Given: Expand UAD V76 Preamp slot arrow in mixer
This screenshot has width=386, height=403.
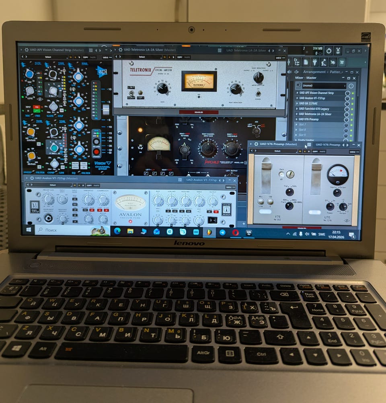Looking at the screenshot, I should tap(297, 119).
